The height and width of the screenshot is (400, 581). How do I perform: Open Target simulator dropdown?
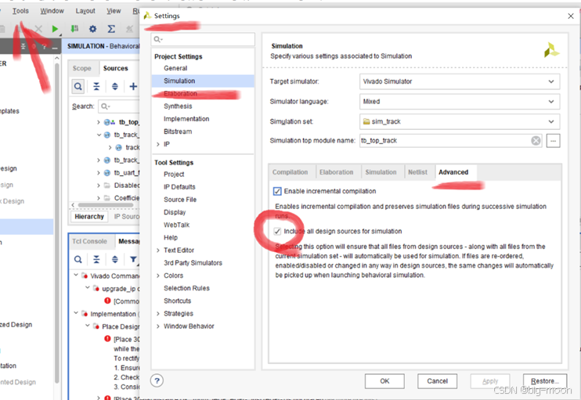pyautogui.click(x=460, y=81)
